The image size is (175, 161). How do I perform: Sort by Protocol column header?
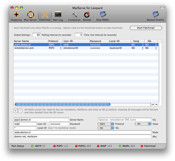tap(55, 41)
